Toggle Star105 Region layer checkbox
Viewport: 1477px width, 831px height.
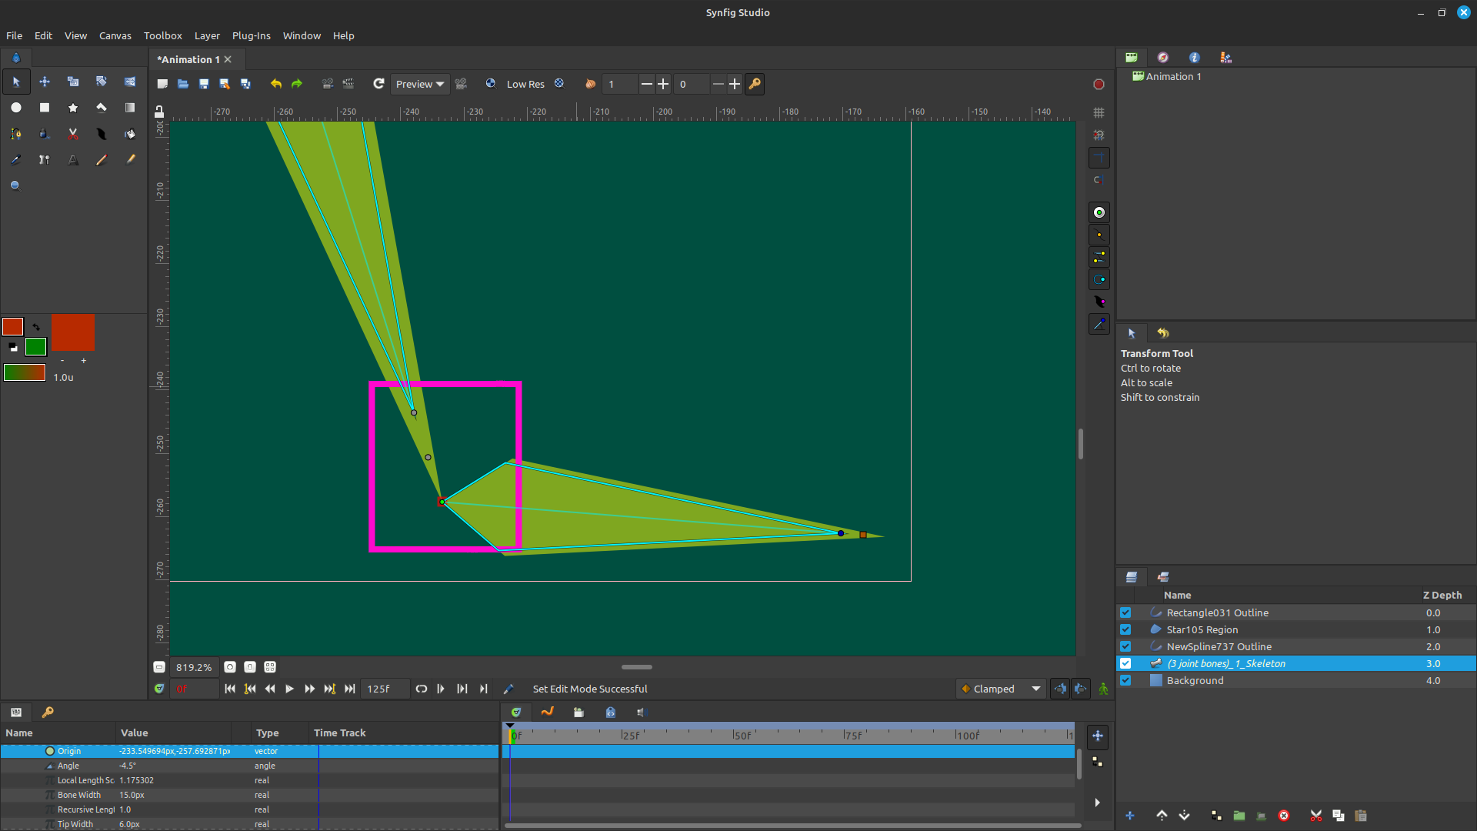click(1125, 629)
